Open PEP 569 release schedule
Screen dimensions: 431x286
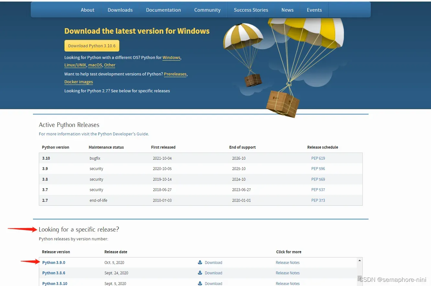(x=318, y=179)
